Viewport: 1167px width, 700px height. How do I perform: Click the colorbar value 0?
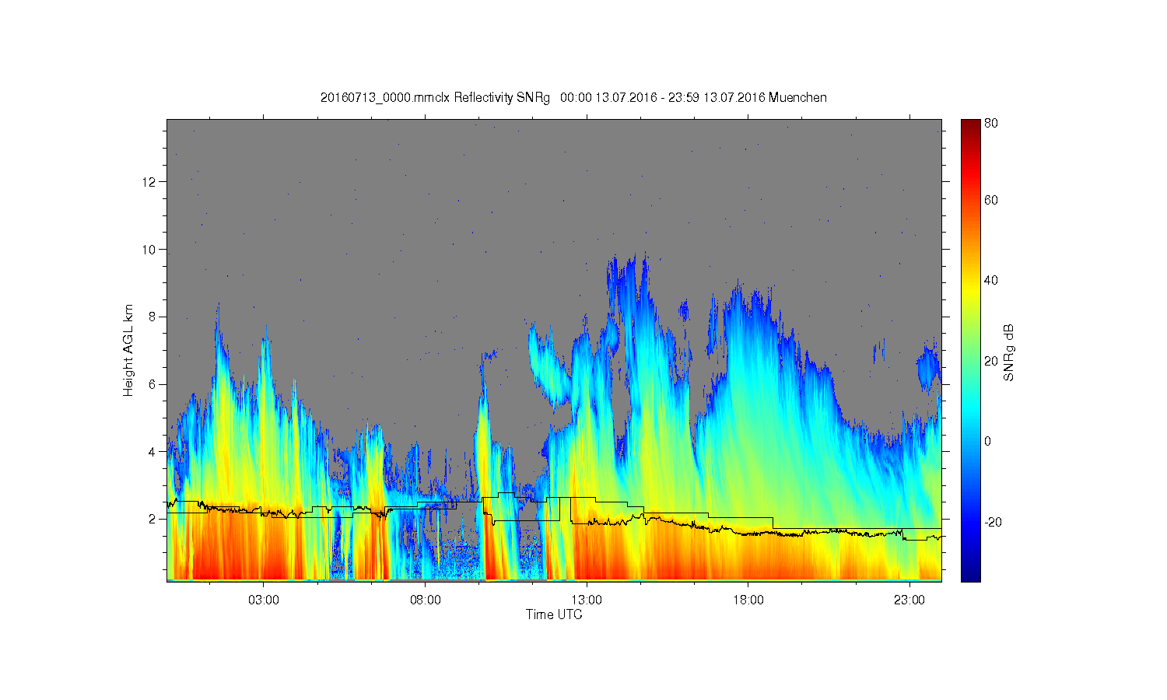988,441
